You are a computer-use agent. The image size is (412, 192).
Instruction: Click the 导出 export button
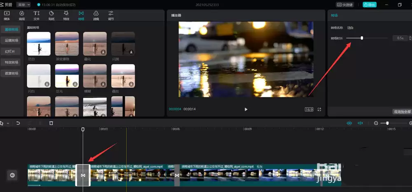[369, 5]
